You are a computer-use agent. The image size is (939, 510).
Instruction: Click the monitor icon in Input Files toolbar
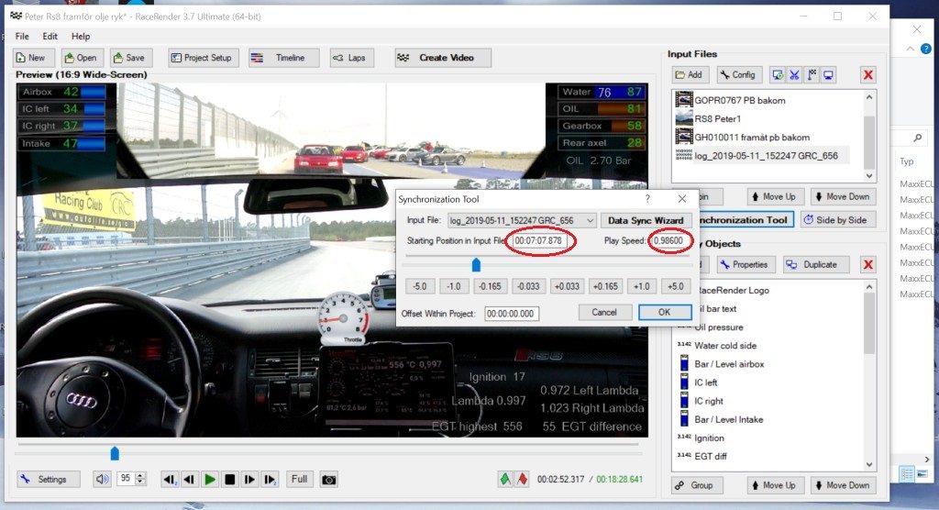(828, 75)
